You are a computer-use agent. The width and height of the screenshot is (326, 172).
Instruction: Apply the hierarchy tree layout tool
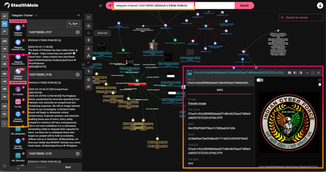pos(89,56)
